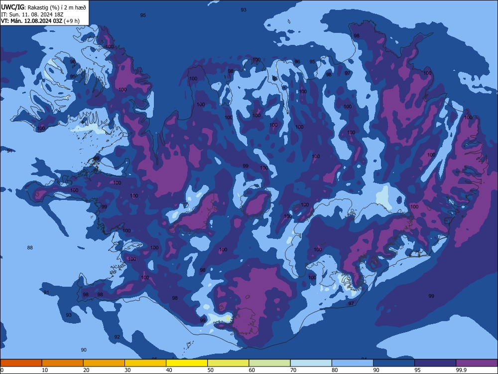498x374 pixels.
Task: Select the light blue 80–90 legend swatch
Action: click(x=353, y=363)
